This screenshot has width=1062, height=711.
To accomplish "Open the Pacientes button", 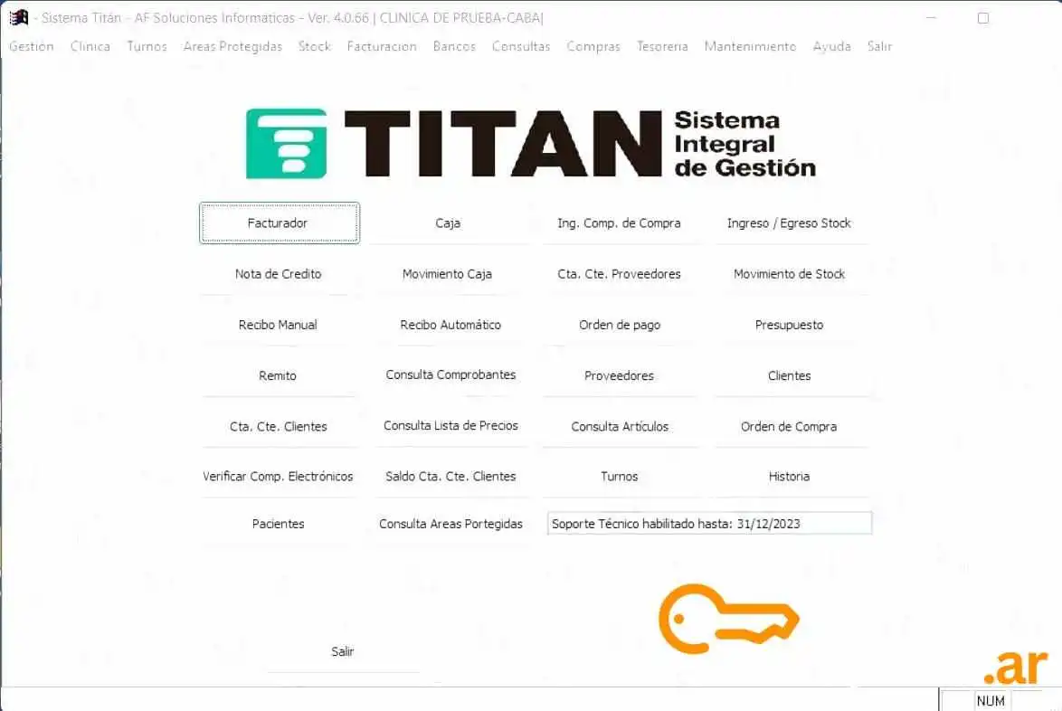I will (279, 524).
